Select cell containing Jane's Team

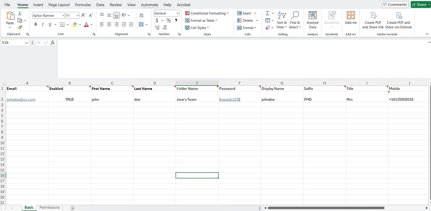coord(197,97)
